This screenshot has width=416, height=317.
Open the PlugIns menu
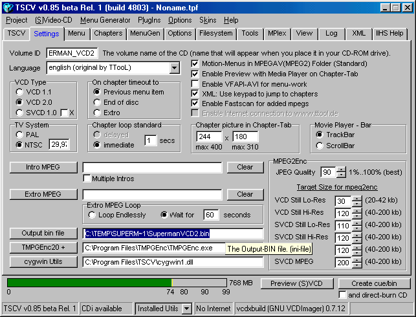(x=149, y=20)
